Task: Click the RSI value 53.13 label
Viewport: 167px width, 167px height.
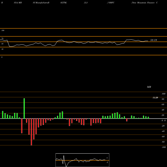Action: [154, 40]
